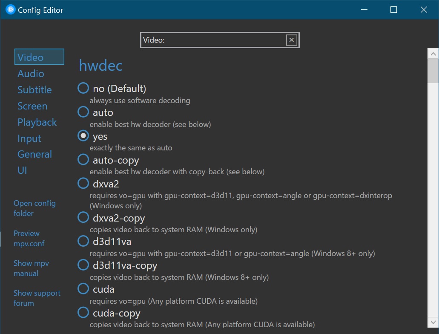Enable auto-copy hardware decoding
The image size is (439, 334).
[x=83, y=160]
